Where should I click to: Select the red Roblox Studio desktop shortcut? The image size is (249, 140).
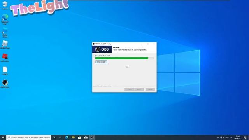[x=5, y=58]
